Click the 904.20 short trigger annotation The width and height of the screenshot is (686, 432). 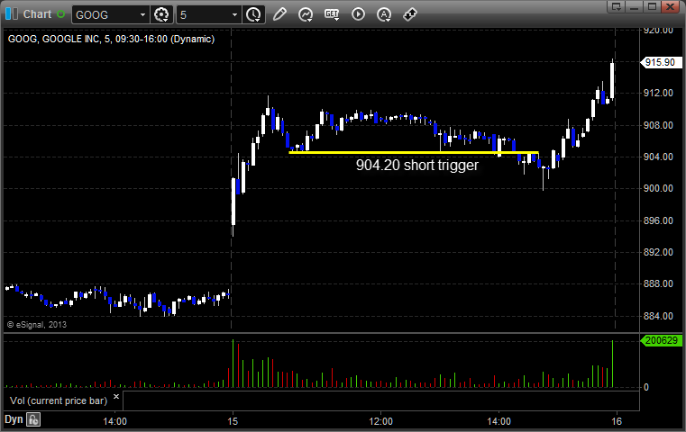point(417,165)
